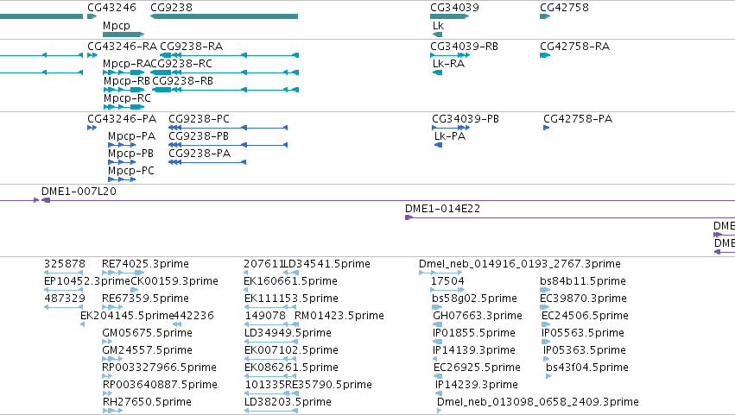Click protein CG9238-PC
735x415 pixels.
click(x=199, y=119)
